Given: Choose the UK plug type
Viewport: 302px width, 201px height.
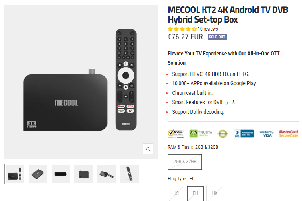Looking at the screenshot, I should point(215,193).
